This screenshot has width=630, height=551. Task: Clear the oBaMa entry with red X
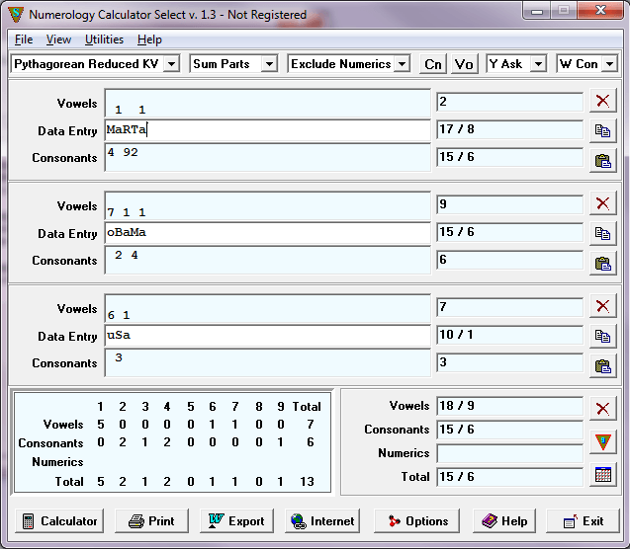tap(602, 203)
